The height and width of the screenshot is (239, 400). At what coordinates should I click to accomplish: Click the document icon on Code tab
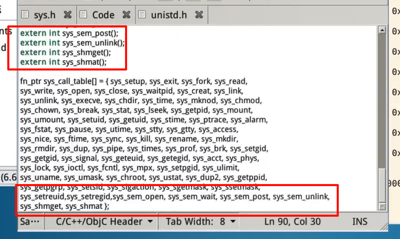click(x=84, y=15)
